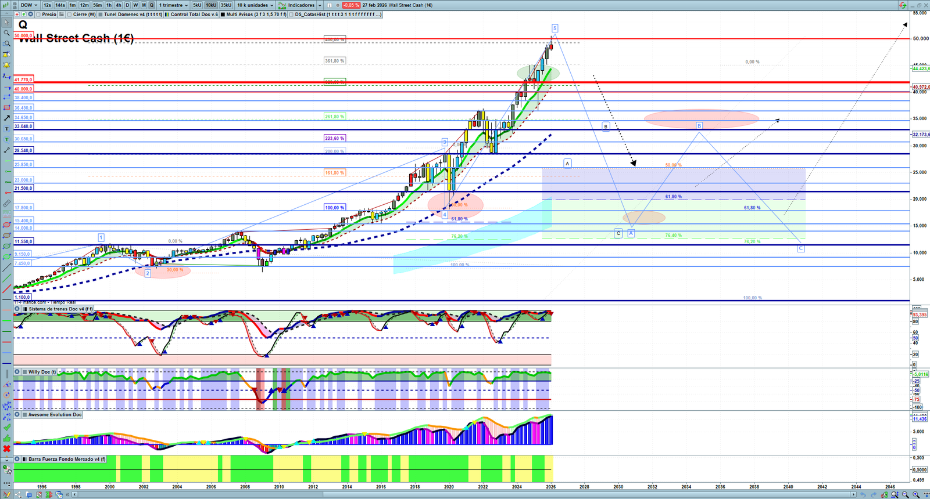Click the horizontal scrollbar left arrow
This screenshot has width=930, height=499.
click(75, 495)
